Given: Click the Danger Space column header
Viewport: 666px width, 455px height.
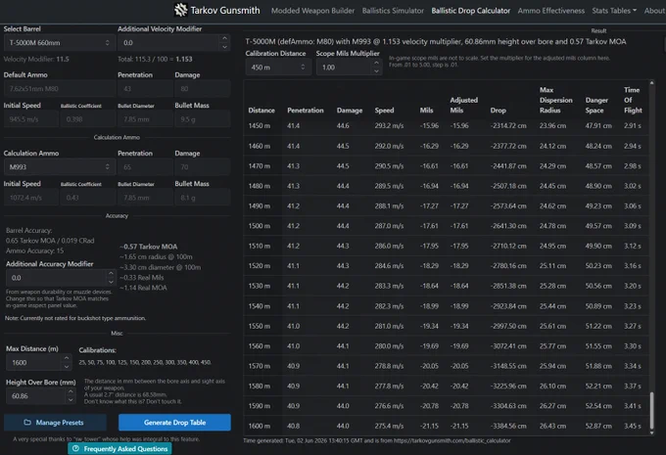Looking at the screenshot, I should click(x=596, y=106).
